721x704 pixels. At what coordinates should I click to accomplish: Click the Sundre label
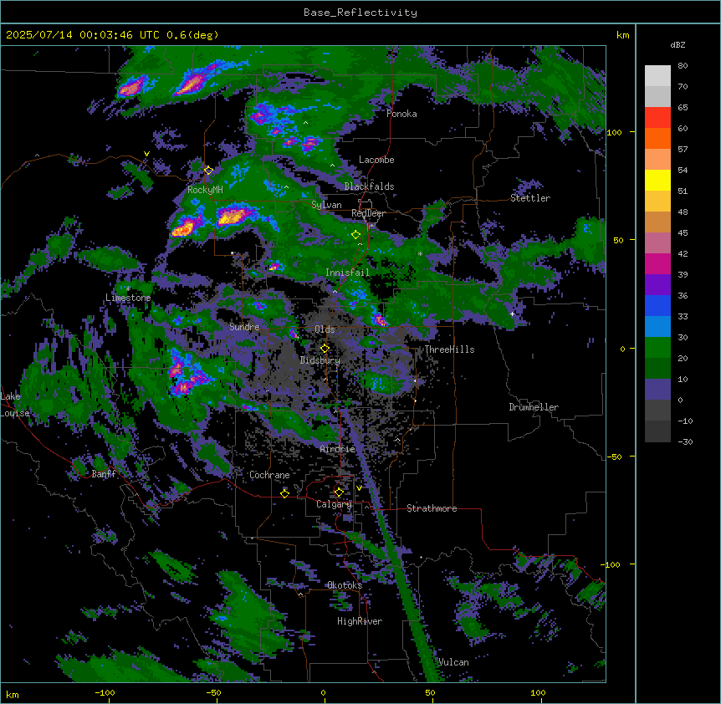pos(244,327)
